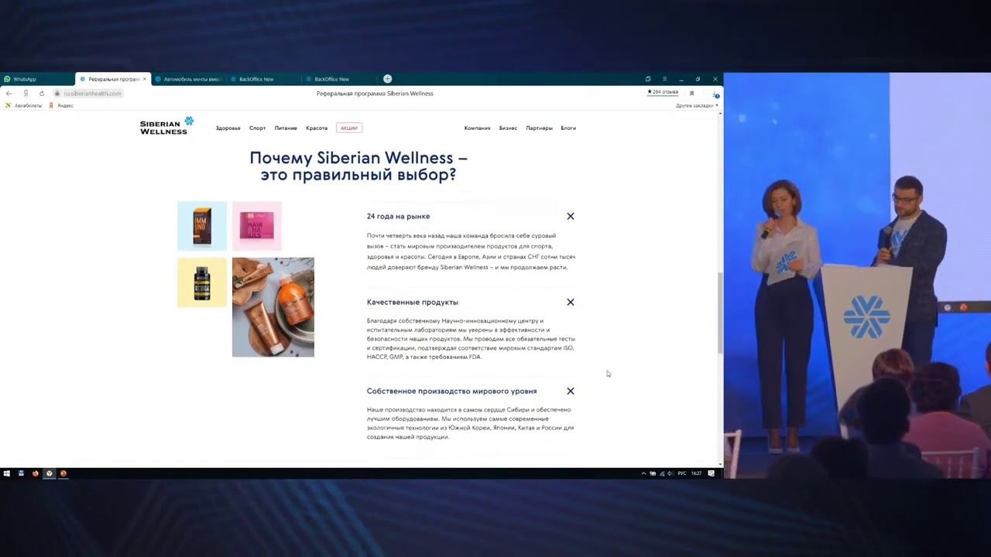Click the black supplement jar on yellow image

pyautogui.click(x=202, y=282)
